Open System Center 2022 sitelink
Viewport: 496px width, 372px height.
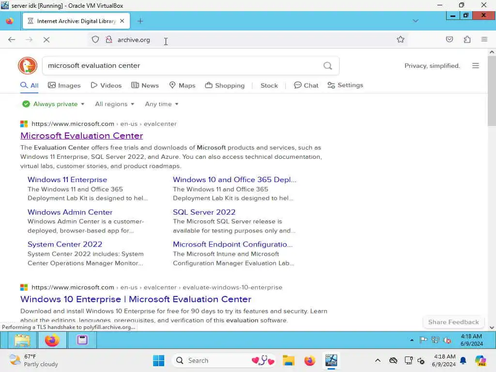(x=65, y=245)
